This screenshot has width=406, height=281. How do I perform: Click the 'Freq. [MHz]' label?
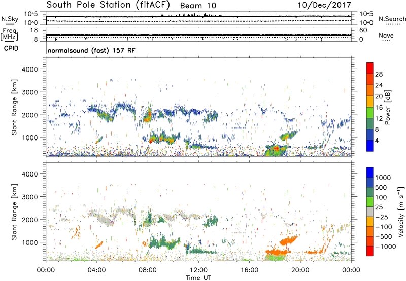(x=9, y=34)
